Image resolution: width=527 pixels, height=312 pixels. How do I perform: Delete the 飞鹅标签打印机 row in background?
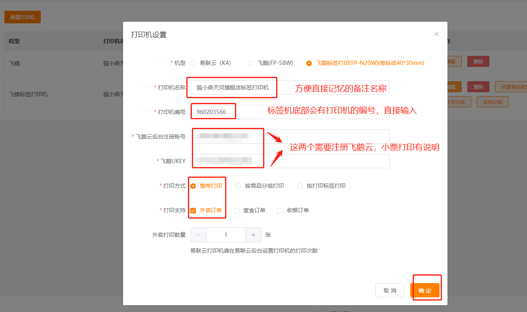[x=478, y=87]
